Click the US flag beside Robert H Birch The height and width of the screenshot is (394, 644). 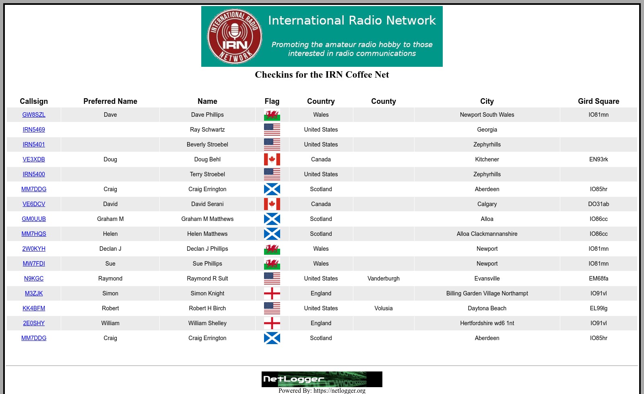[x=272, y=308]
